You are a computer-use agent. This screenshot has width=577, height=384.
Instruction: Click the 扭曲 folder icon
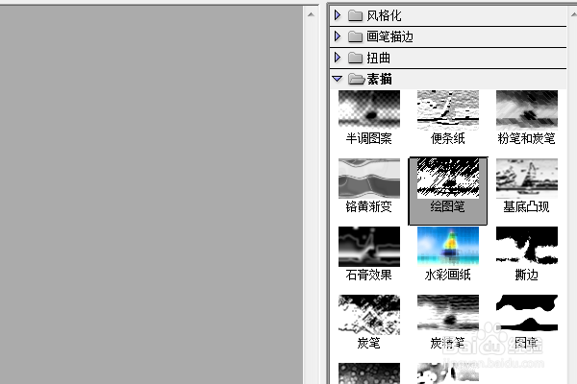355,58
